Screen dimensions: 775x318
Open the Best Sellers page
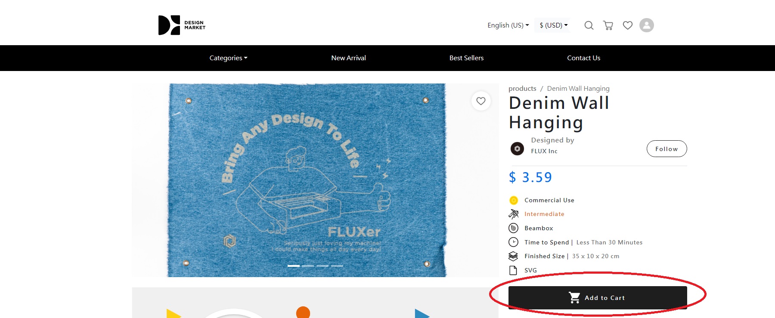click(466, 58)
